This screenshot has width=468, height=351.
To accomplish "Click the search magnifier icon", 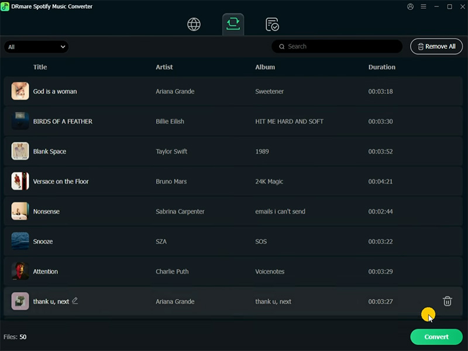I will coord(282,47).
